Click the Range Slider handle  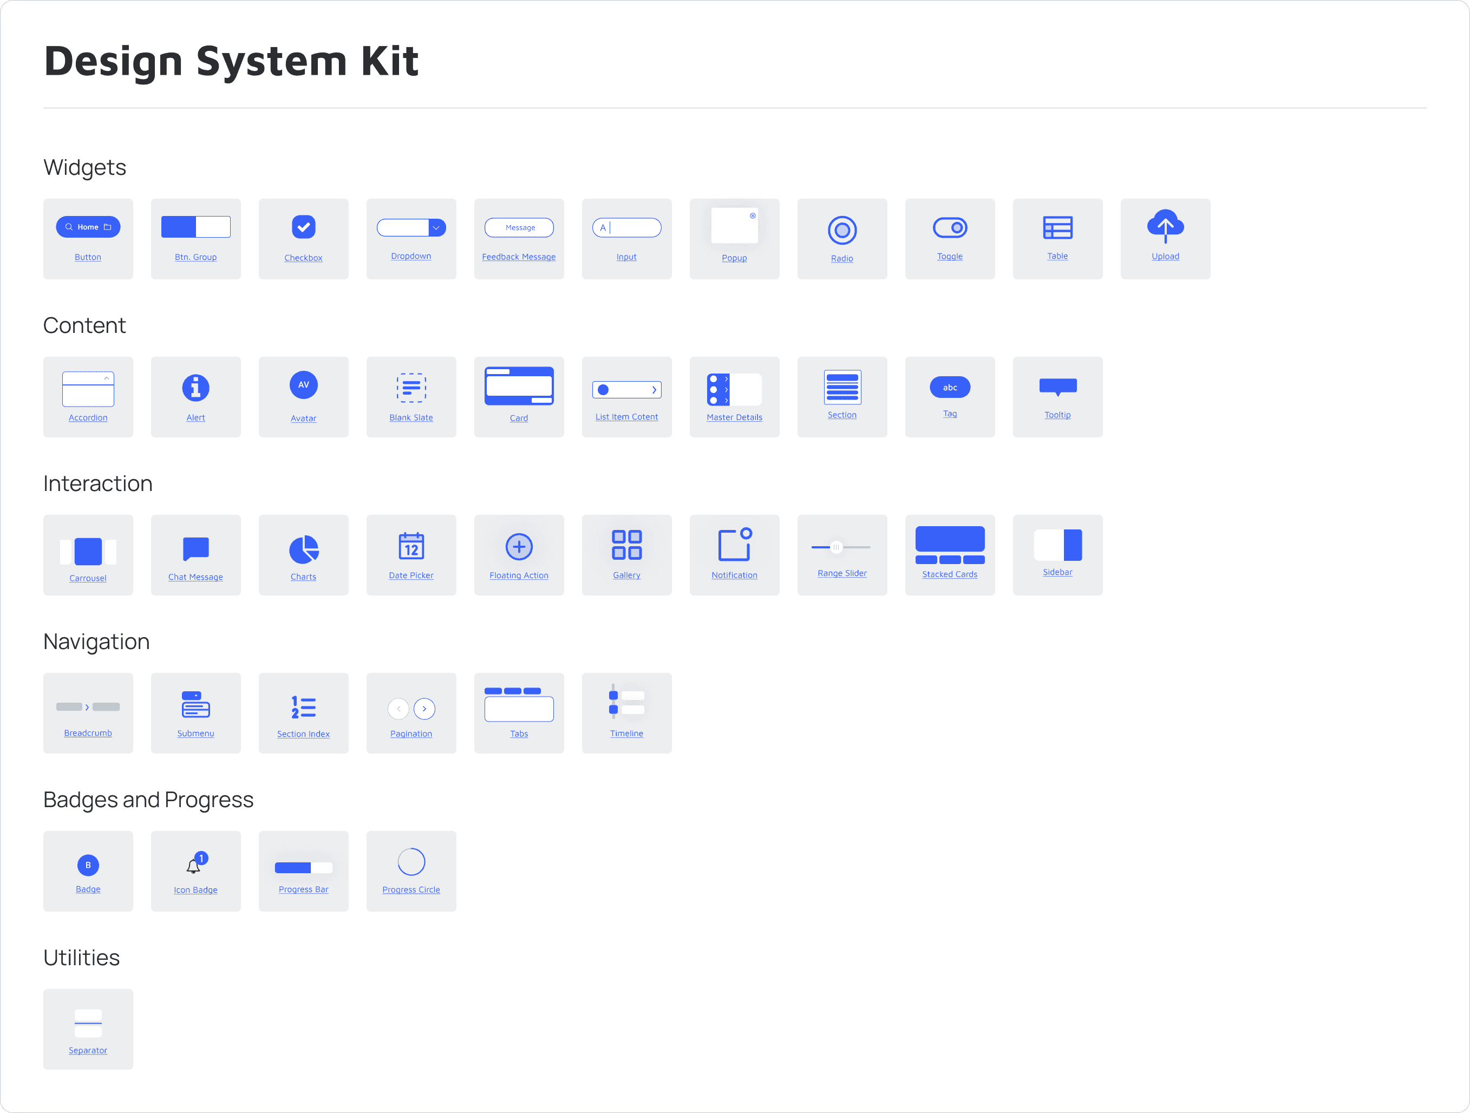tap(836, 547)
